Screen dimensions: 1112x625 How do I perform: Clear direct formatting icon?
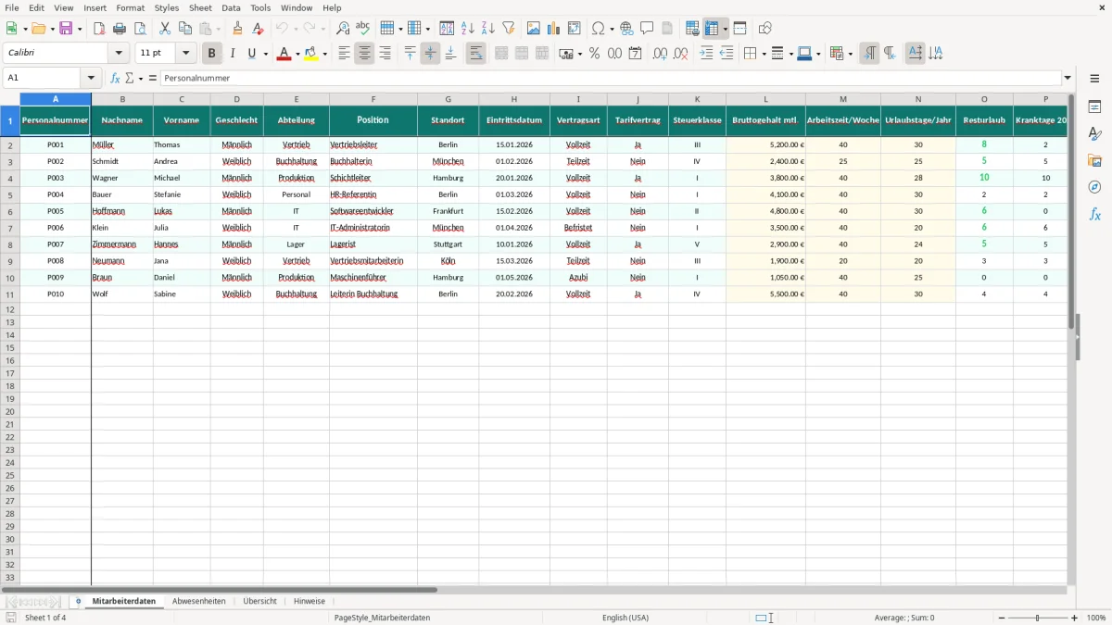coord(259,29)
